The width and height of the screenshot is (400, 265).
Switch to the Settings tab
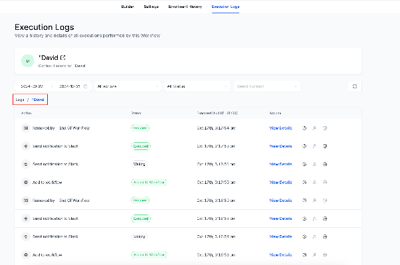point(151,7)
